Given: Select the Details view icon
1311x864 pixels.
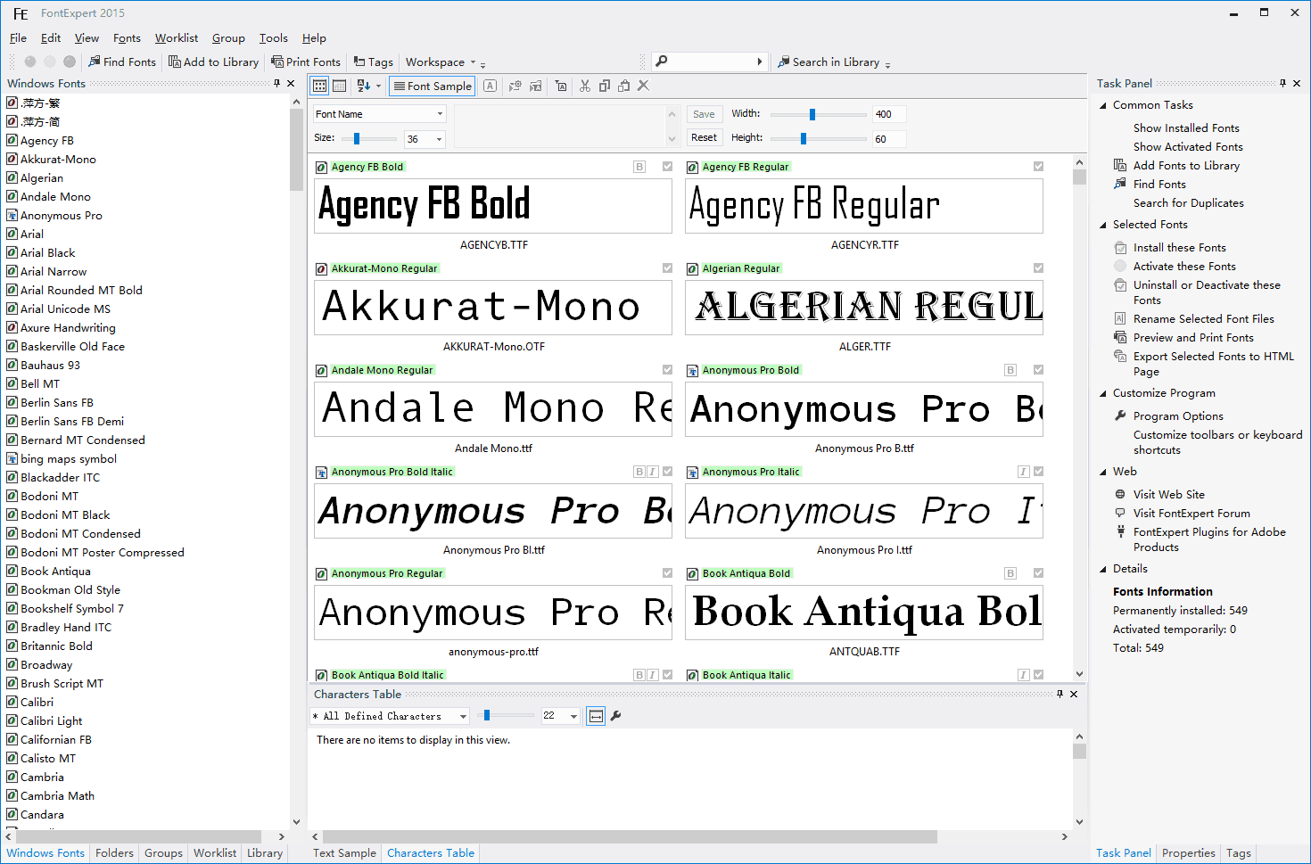Looking at the screenshot, I should click(340, 86).
